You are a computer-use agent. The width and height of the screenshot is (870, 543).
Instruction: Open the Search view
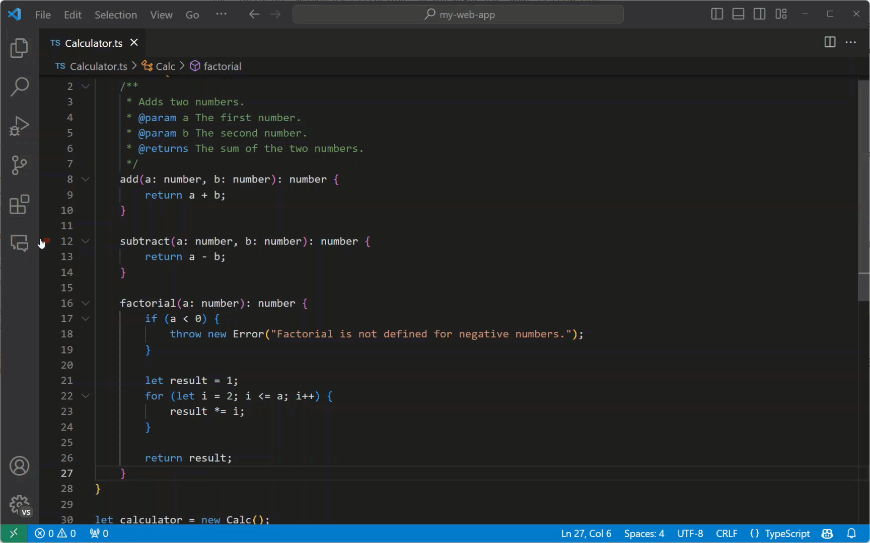19,87
